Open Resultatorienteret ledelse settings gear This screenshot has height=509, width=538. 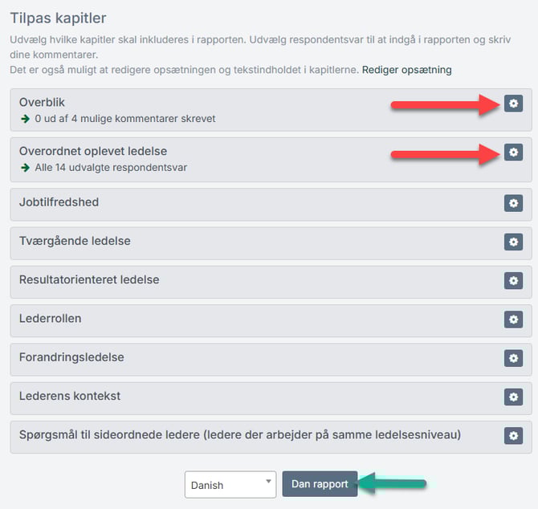(x=513, y=280)
